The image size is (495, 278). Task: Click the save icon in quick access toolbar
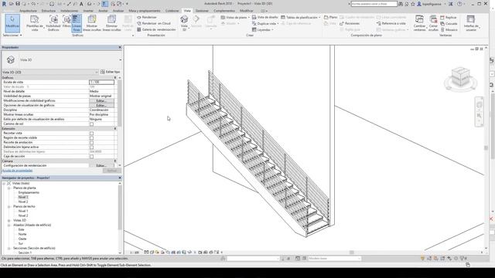tap(18, 4)
